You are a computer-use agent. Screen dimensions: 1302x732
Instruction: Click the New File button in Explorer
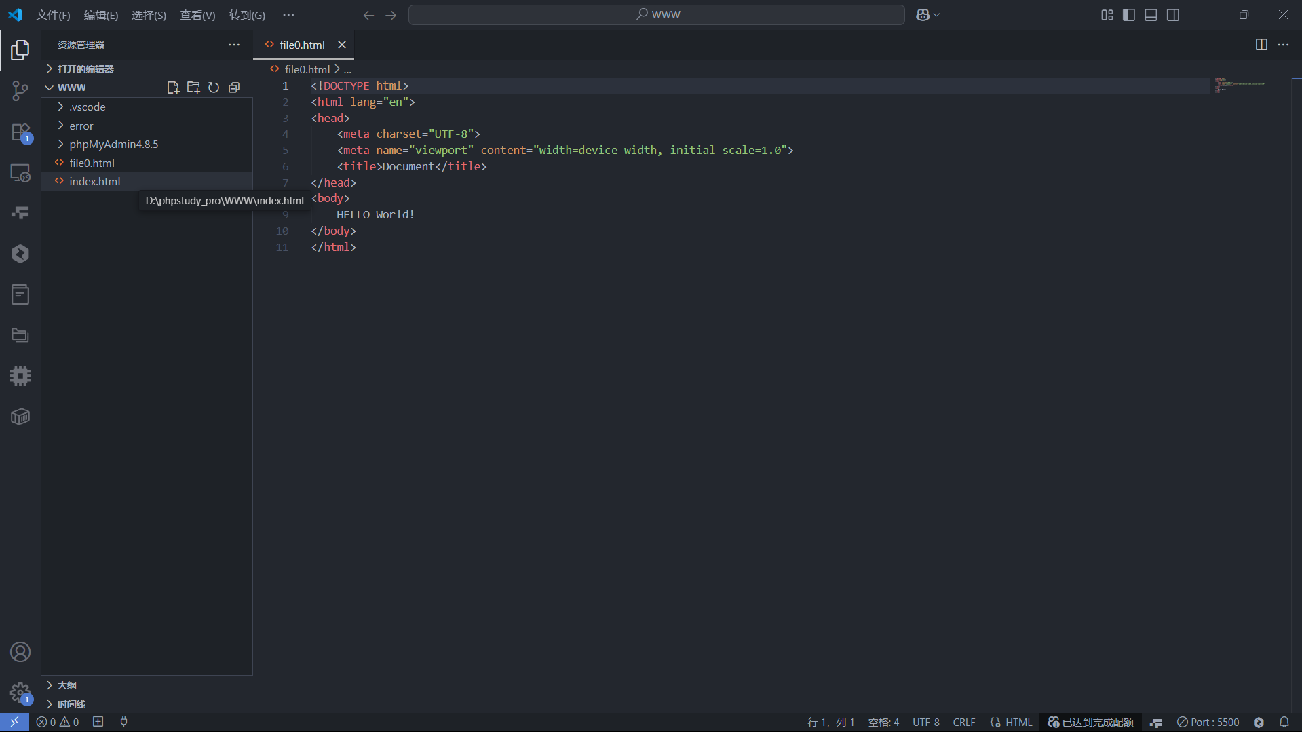click(173, 87)
